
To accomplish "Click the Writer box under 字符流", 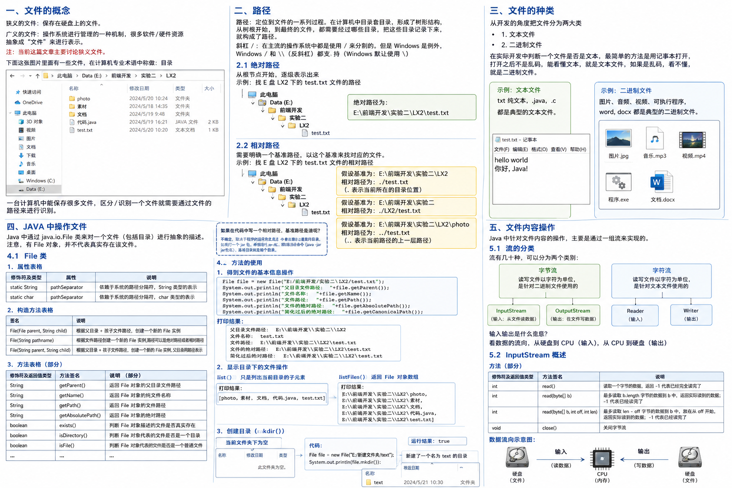I will tap(691, 315).
